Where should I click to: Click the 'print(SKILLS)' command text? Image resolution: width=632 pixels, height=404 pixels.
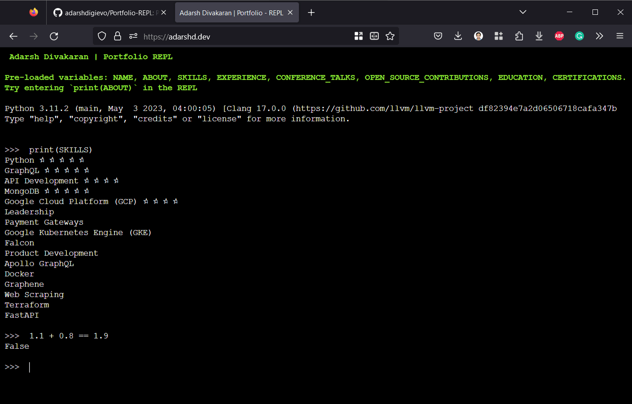(61, 150)
